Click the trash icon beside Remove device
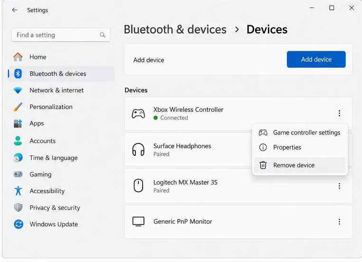 coord(263,165)
